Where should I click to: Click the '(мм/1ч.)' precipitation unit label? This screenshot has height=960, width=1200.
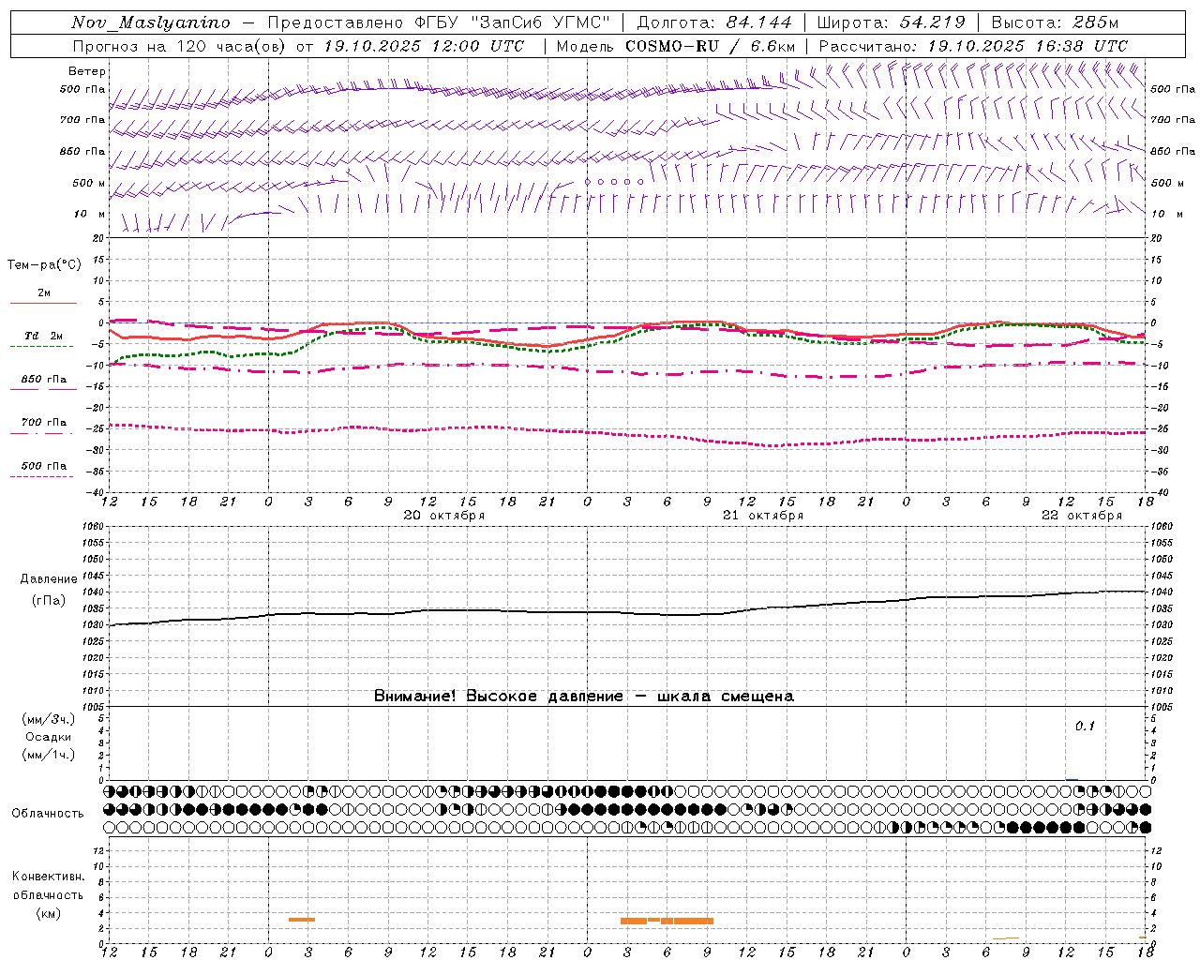[x=48, y=755]
